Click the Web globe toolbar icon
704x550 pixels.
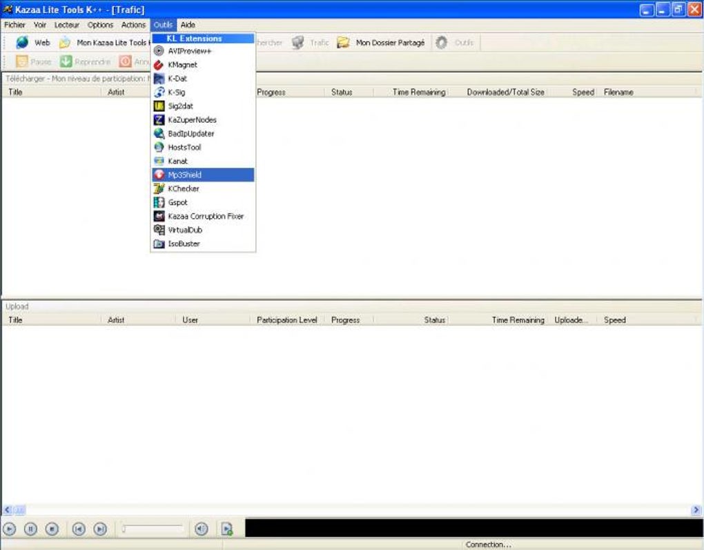click(21, 43)
